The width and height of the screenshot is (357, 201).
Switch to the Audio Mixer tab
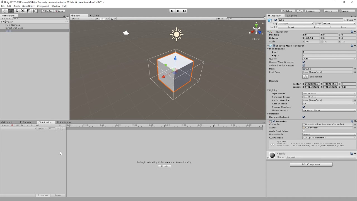65,122
